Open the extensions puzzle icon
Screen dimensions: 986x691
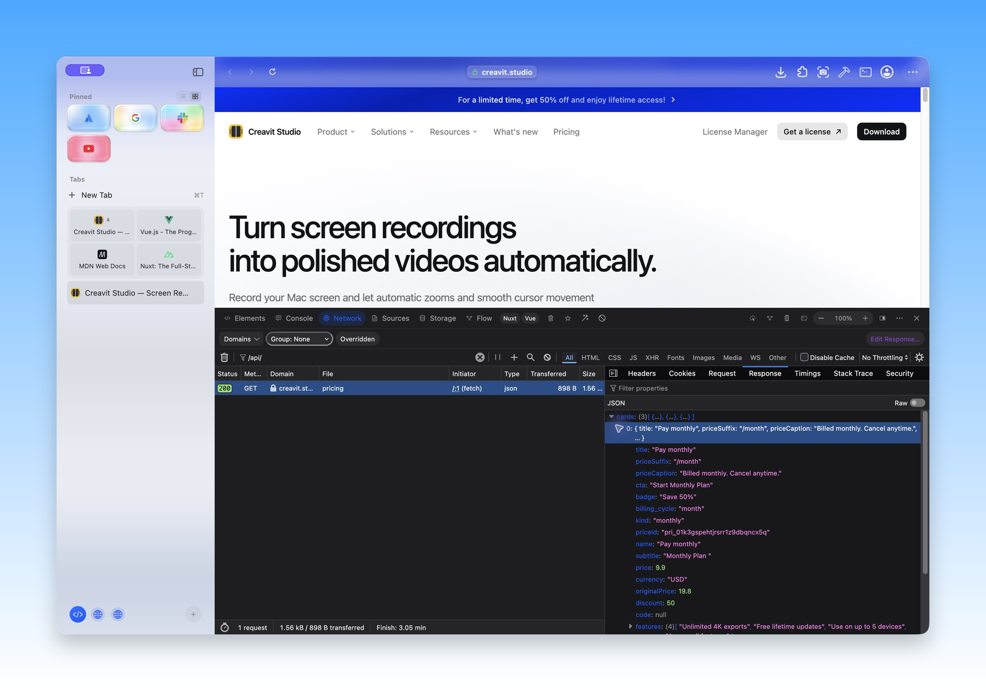802,72
